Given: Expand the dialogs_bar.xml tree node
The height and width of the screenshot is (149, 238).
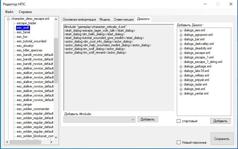Looking at the screenshot, I should pyautogui.click(x=181, y=40).
